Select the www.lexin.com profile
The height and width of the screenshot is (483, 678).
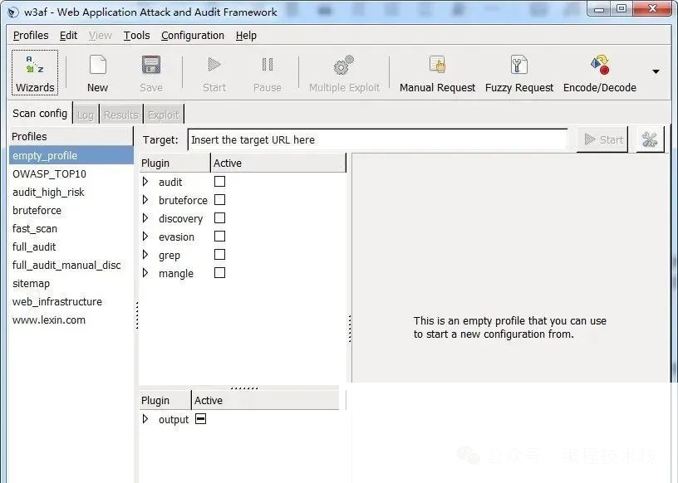coord(71,320)
